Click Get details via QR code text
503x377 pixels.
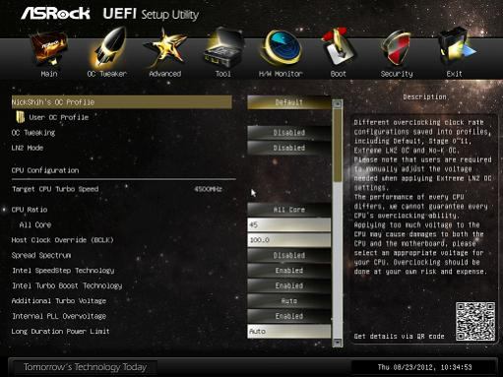[399, 336]
